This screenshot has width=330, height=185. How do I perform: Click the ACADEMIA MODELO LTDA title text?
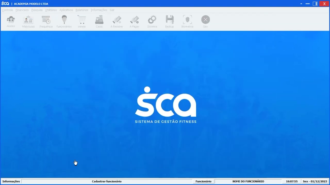coord(31,4)
